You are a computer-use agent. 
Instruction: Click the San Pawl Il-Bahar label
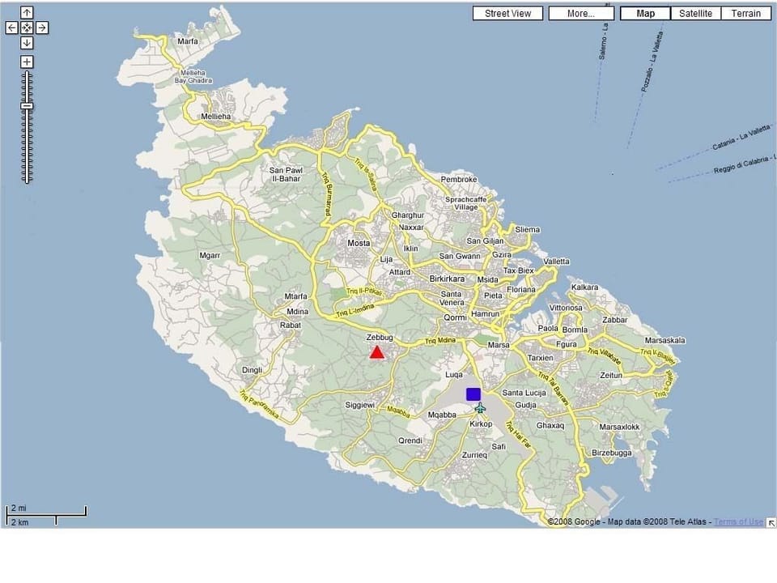[x=286, y=175]
